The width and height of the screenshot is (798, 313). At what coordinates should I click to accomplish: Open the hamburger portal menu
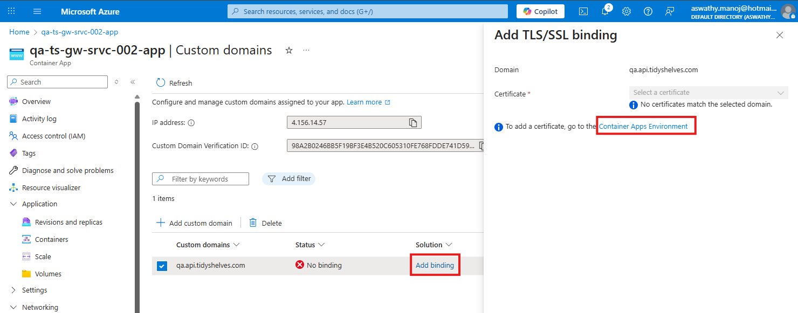[x=37, y=11]
